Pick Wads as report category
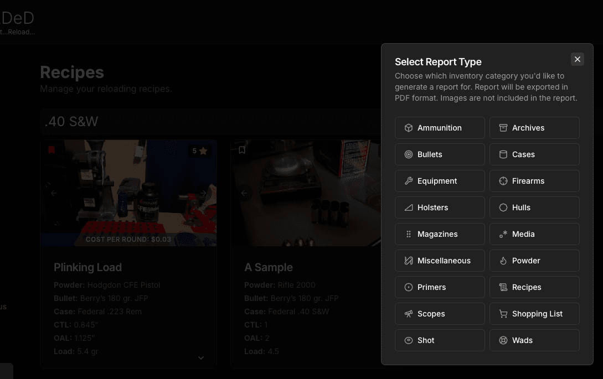Viewport: 603px width, 379px height. [534, 340]
